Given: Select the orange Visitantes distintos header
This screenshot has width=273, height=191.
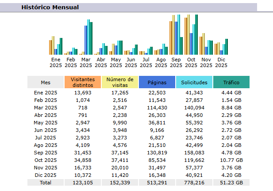Looking at the screenshot, I should tap(82, 82).
